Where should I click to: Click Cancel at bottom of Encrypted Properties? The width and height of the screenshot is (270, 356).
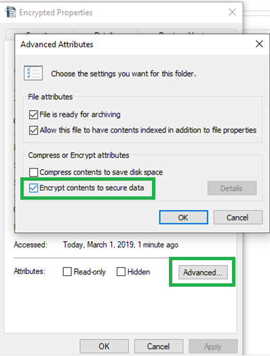(159, 346)
